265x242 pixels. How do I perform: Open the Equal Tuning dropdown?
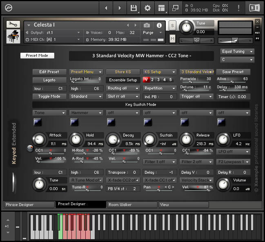[x=237, y=52]
